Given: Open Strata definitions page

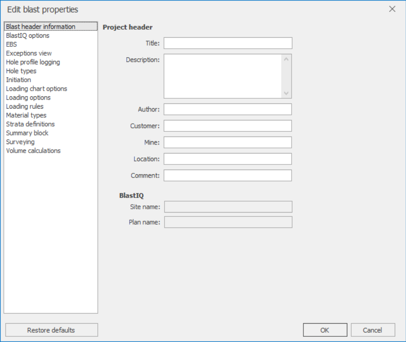Looking at the screenshot, I should 30,124.
